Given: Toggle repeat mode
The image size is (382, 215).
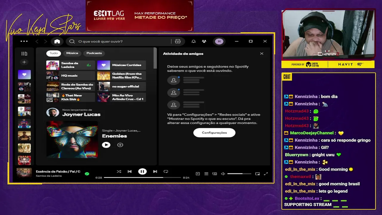Looking at the screenshot, I should 166,171.
